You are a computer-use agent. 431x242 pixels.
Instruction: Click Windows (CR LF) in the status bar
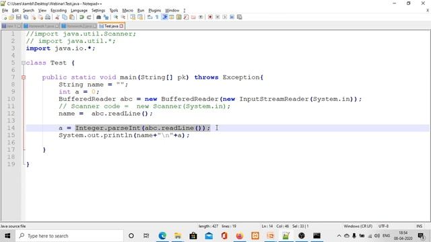(358, 226)
